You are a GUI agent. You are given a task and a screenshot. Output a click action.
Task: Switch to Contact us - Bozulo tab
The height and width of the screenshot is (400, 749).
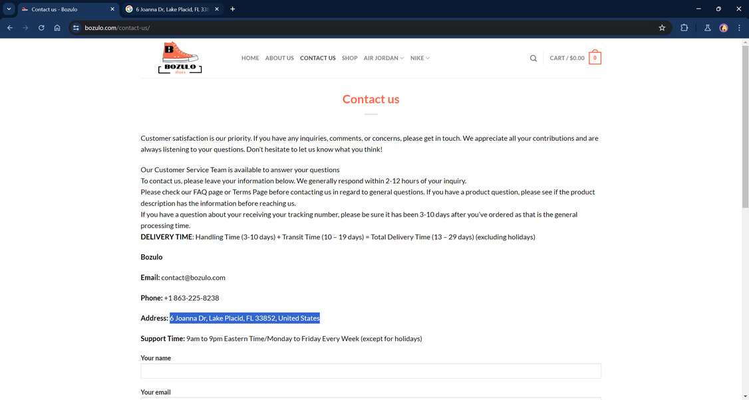[69, 9]
